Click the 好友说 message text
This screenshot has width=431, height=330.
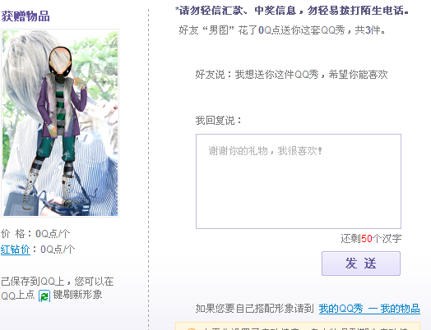[291, 75]
